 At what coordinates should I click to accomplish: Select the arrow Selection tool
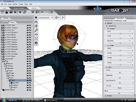[x=20, y=12]
